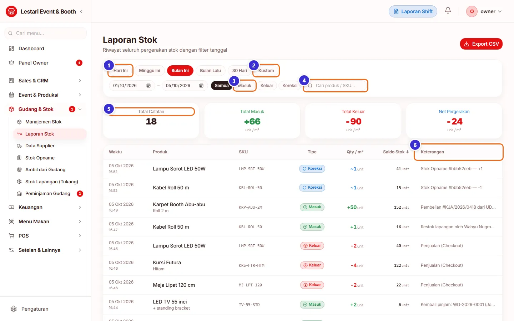Filter movement type to Keluar
This screenshot has width=514, height=321.
(x=267, y=86)
